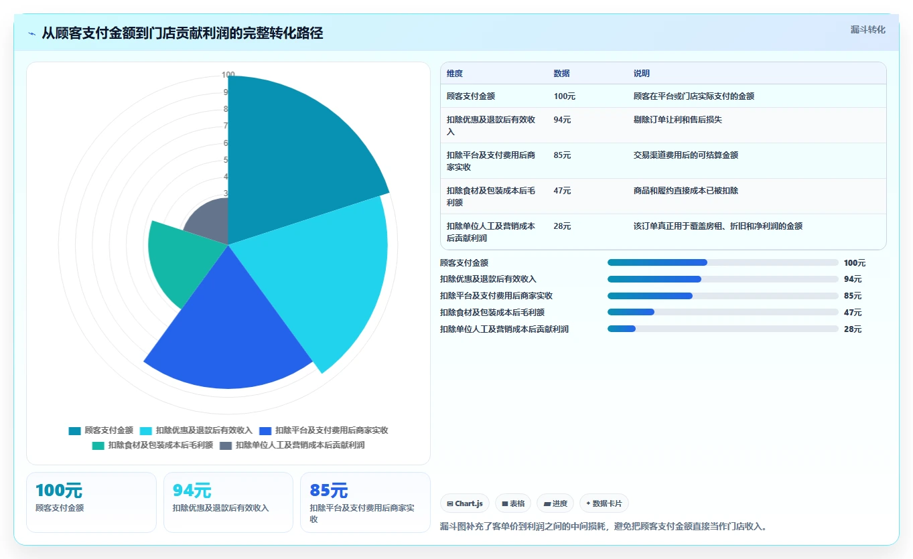This screenshot has width=913, height=559.
Task: Toggle the 扣除平台及支付费用后商家实收 legend swatch
Action: tap(265, 430)
